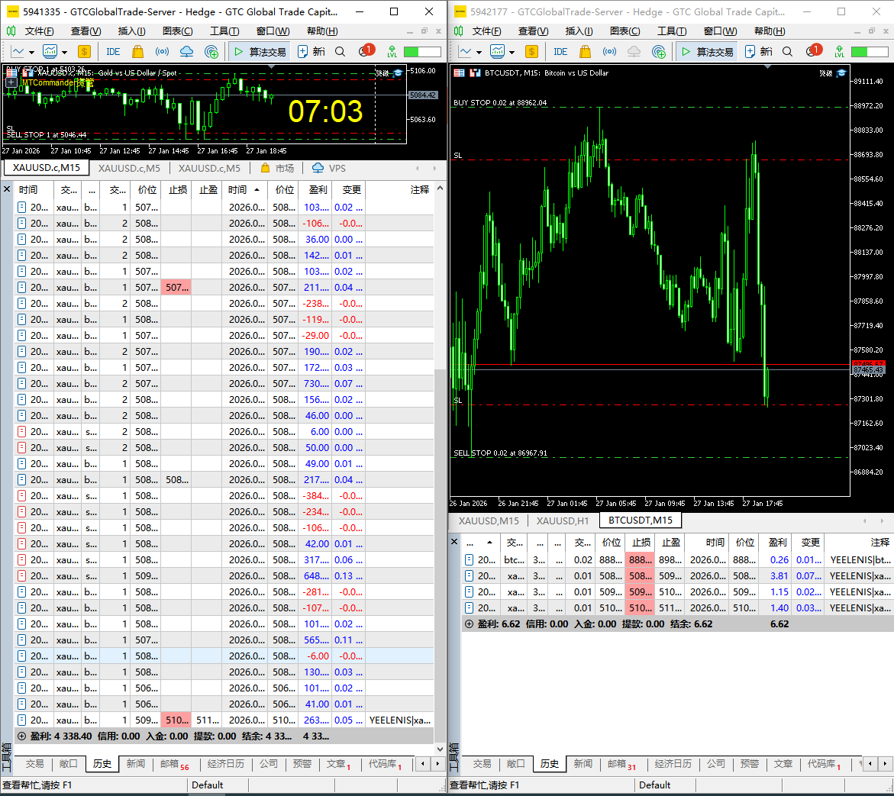Open IDE editor in 5942177 window
The width and height of the screenshot is (894, 796).
tap(560, 52)
